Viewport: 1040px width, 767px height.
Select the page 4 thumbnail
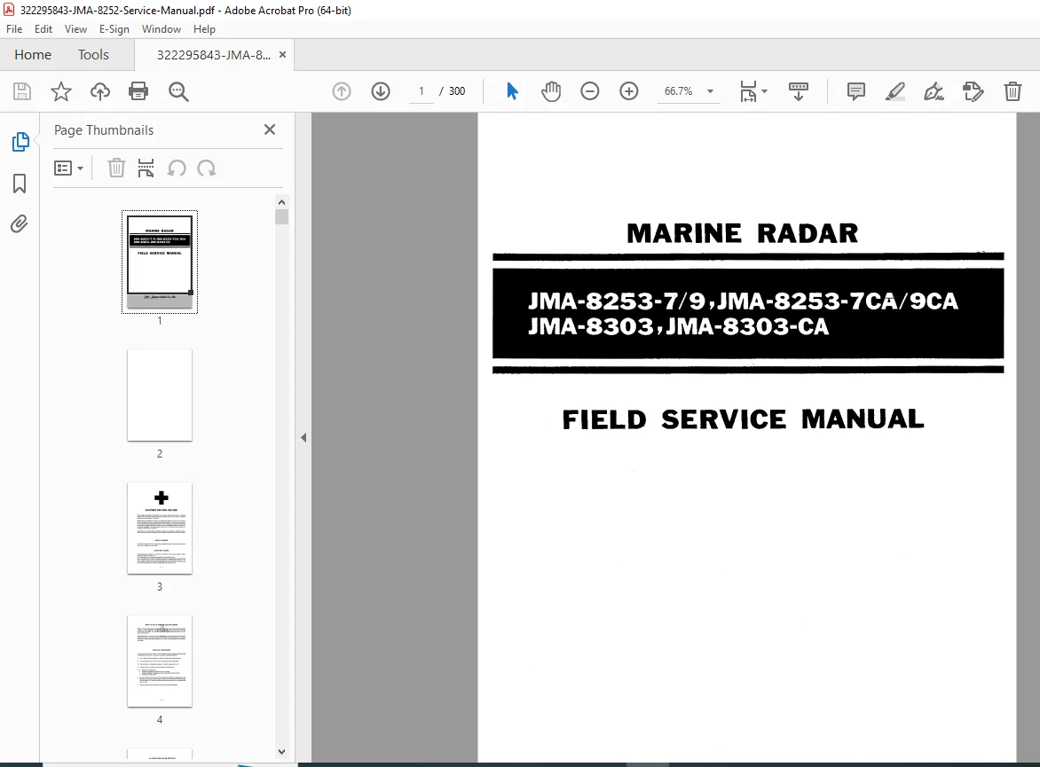click(160, 661)
